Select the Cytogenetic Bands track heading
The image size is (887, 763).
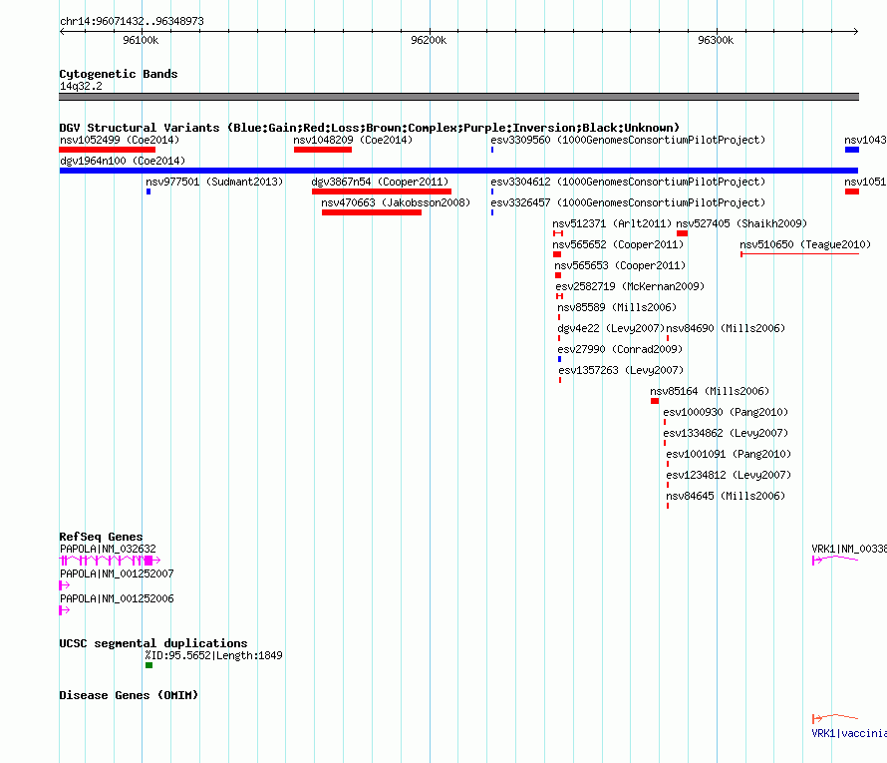pyautogui.click(x=119, y=74)
